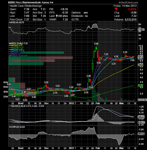The image size is (147, 150).
Task: Click "Health Care / Biotechnology" sector text
Action: (x=25, y=6)
